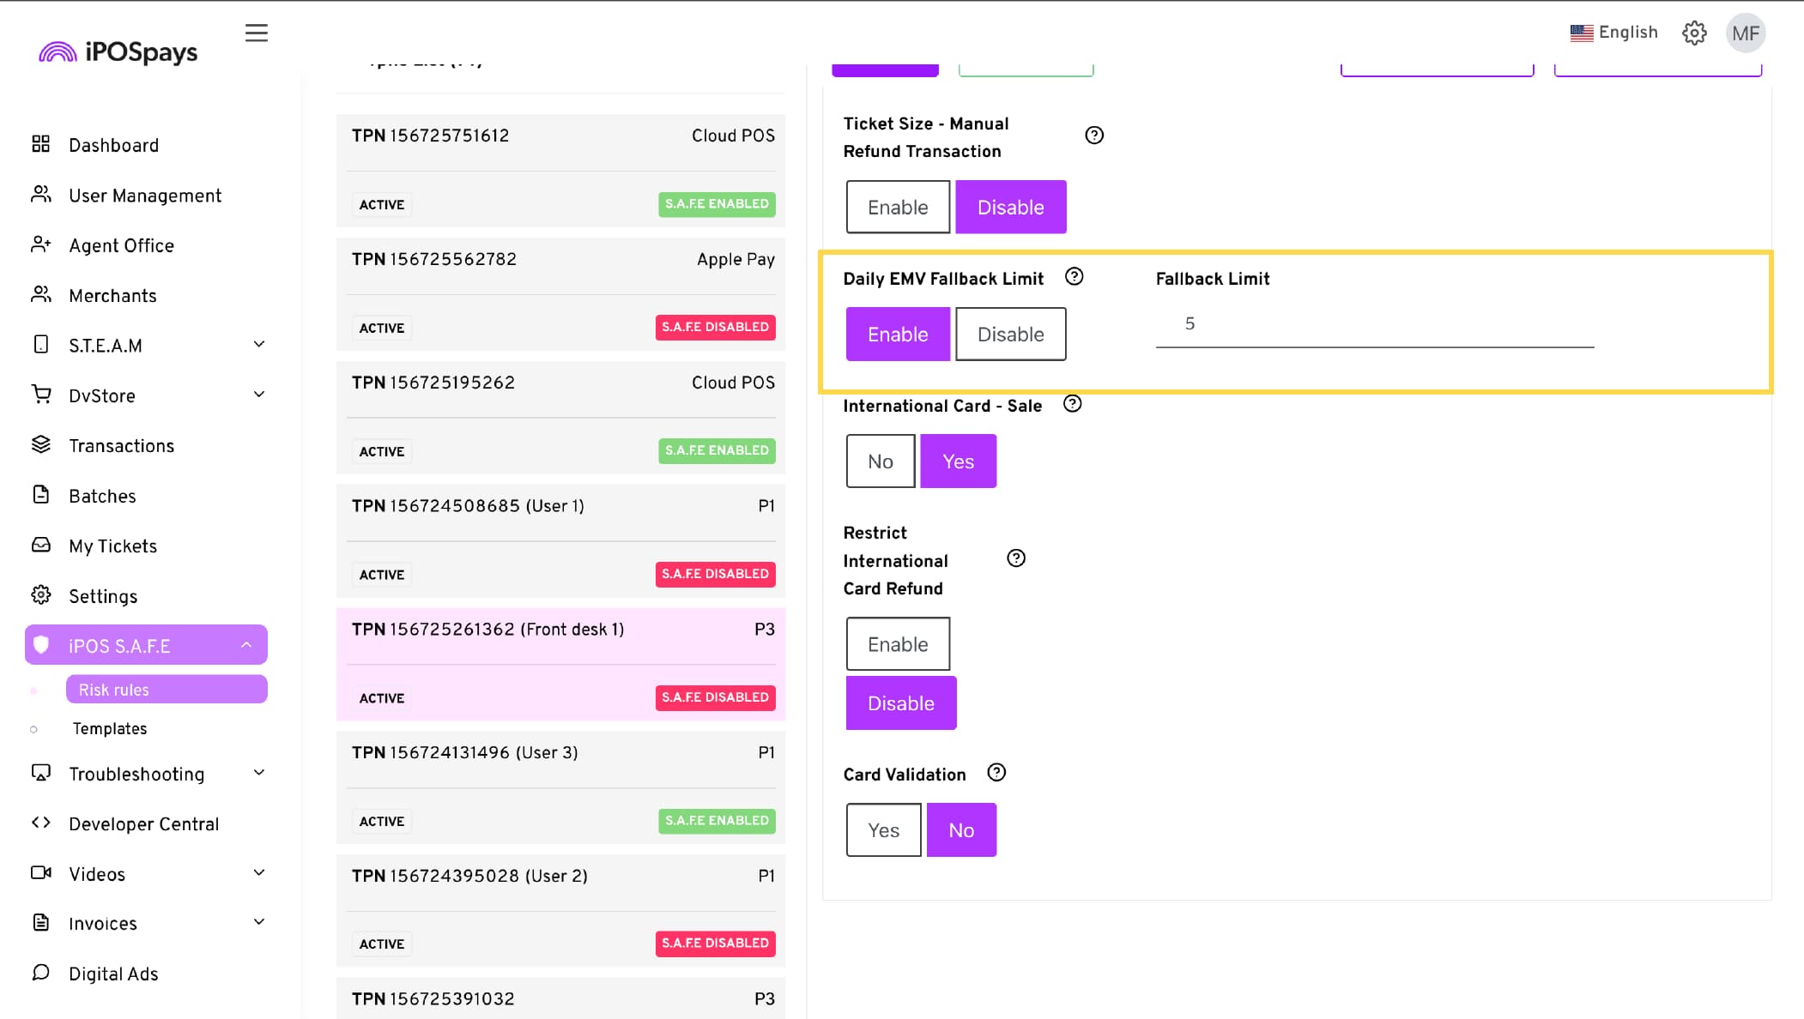Disable the Daily EMV Fallback Limit
The width and height of the screenshot is (1804, 1019).
(1010, 334)
